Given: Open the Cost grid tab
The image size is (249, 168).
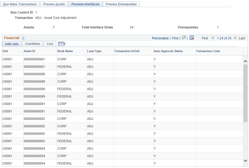Looking at the screenshot, I should (x=50, y=44).
